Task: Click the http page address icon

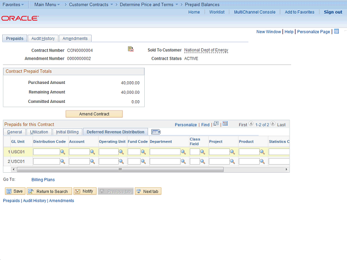Action: point(337,31)
